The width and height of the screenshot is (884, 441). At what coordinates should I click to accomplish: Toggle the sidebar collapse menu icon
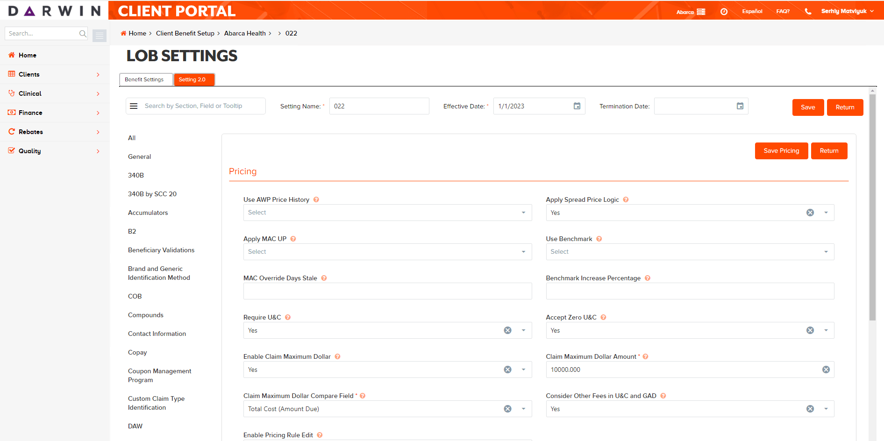100,36
